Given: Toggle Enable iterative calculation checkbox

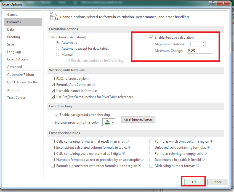Looking at the screenshot, I should coord(151,38).
